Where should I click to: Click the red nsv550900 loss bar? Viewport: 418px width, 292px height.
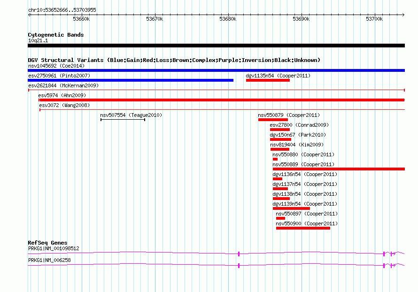[303, 228]
